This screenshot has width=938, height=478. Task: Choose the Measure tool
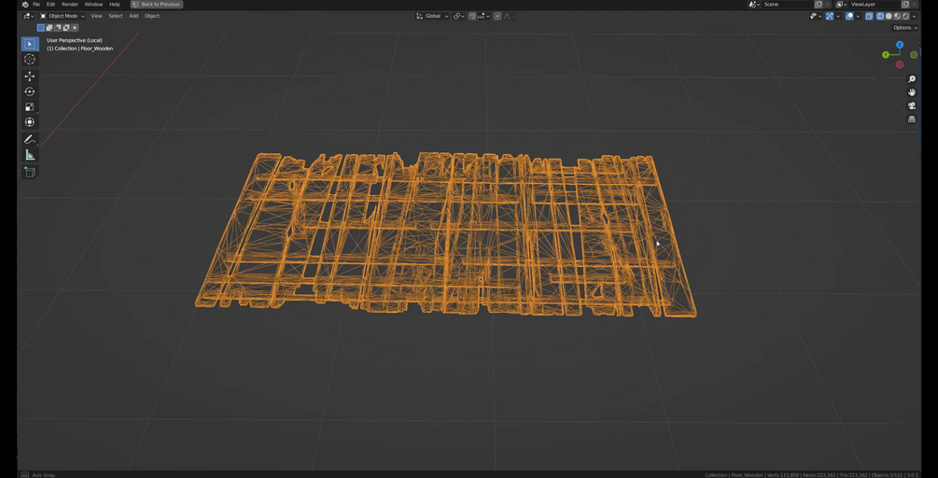click(x=29, y=155)
